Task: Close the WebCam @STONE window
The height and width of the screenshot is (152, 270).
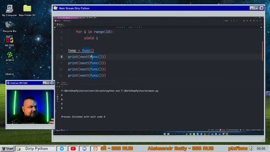Action: pos(52,83)
